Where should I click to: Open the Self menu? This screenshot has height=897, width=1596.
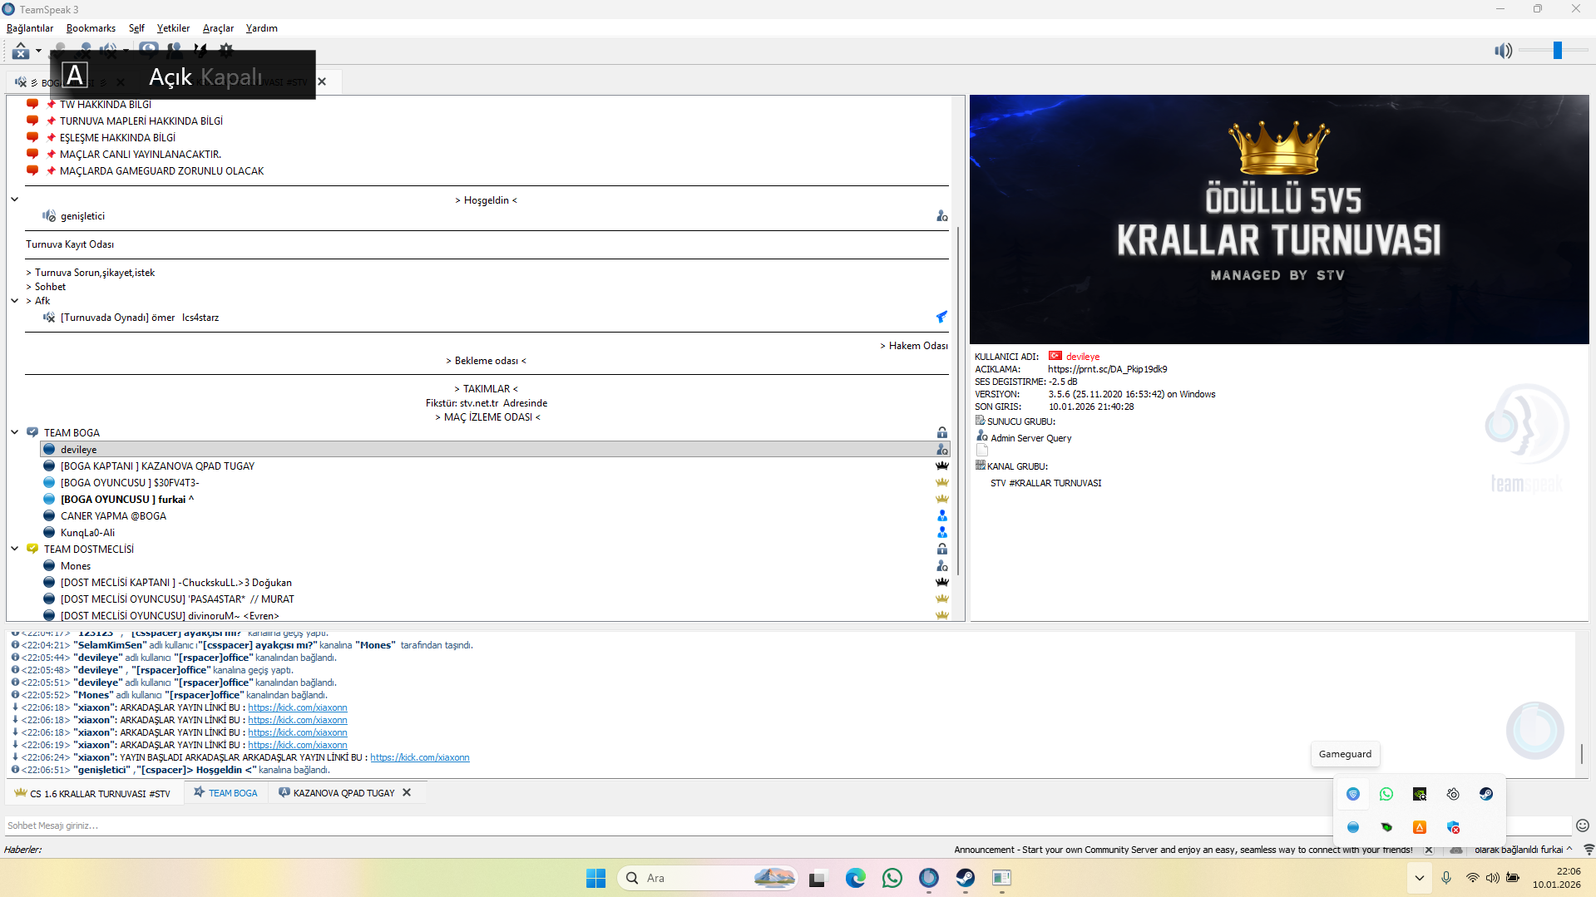click(136, 28)
